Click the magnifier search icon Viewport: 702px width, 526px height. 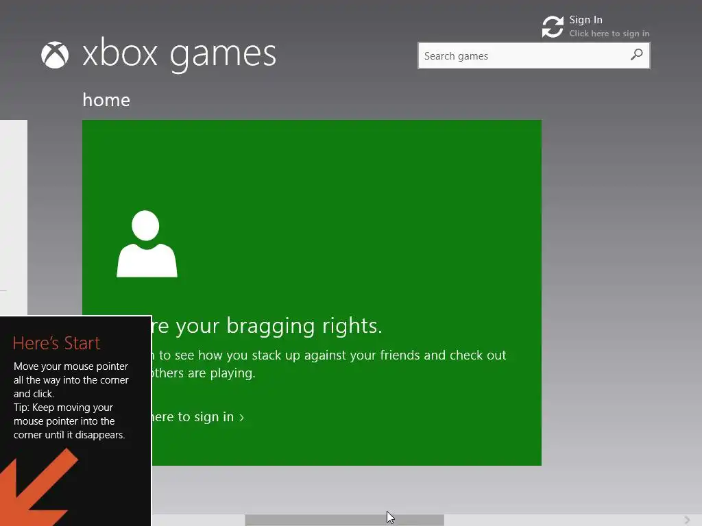point(636,55)
